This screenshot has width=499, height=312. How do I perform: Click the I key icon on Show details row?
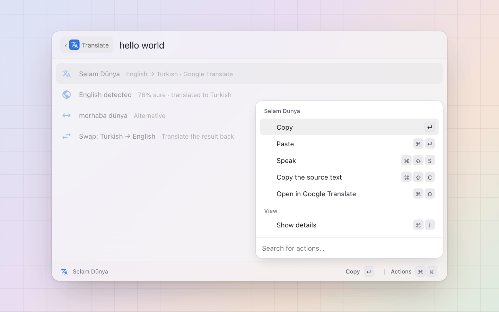pyautogui.click(x=430, y=225)
